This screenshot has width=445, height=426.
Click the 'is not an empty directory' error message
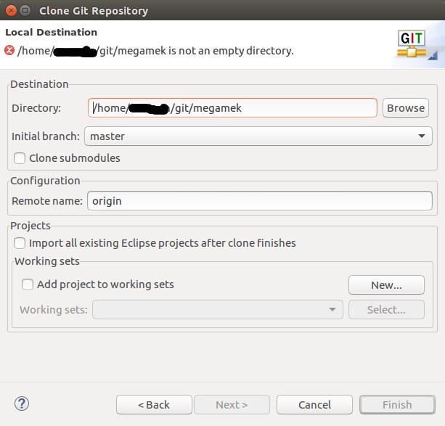155,51
